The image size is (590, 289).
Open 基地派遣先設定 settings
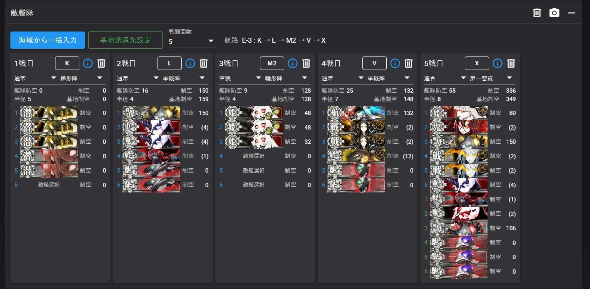[x=126, y=40]
